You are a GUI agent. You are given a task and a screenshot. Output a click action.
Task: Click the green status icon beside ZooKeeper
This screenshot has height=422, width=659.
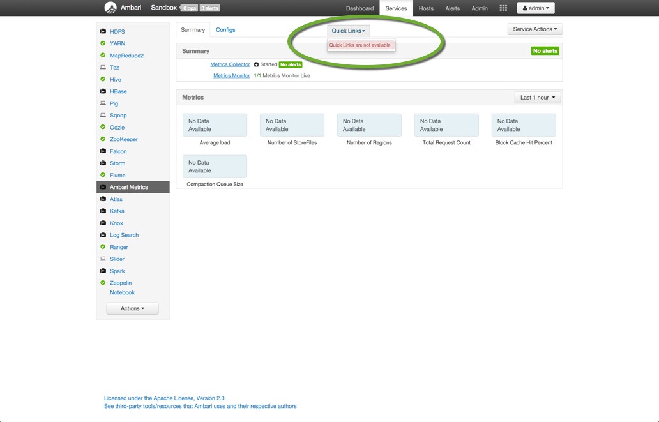coord(103,139)
